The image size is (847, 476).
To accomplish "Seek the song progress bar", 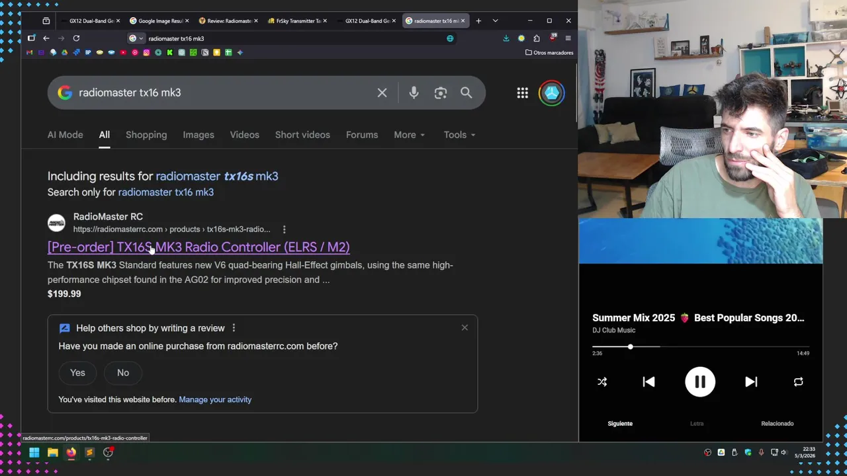I will coord(701,346).
